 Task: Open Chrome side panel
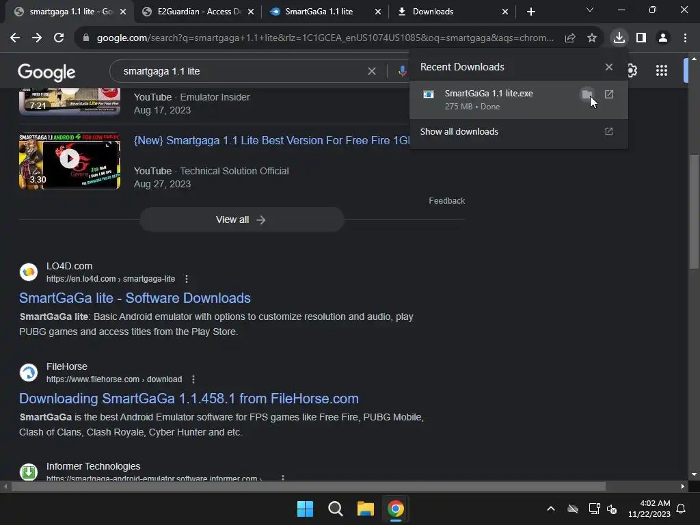pyautogui.click(x=641, y=38)
